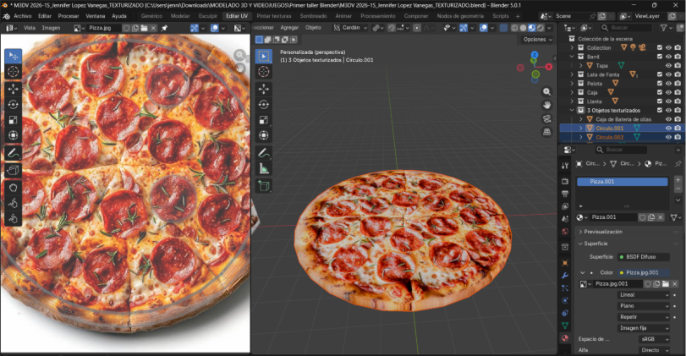Open the Render properties tab

click(x=565, y=181)
